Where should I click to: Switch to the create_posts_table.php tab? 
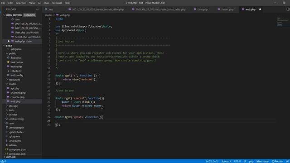coord(159,10)
